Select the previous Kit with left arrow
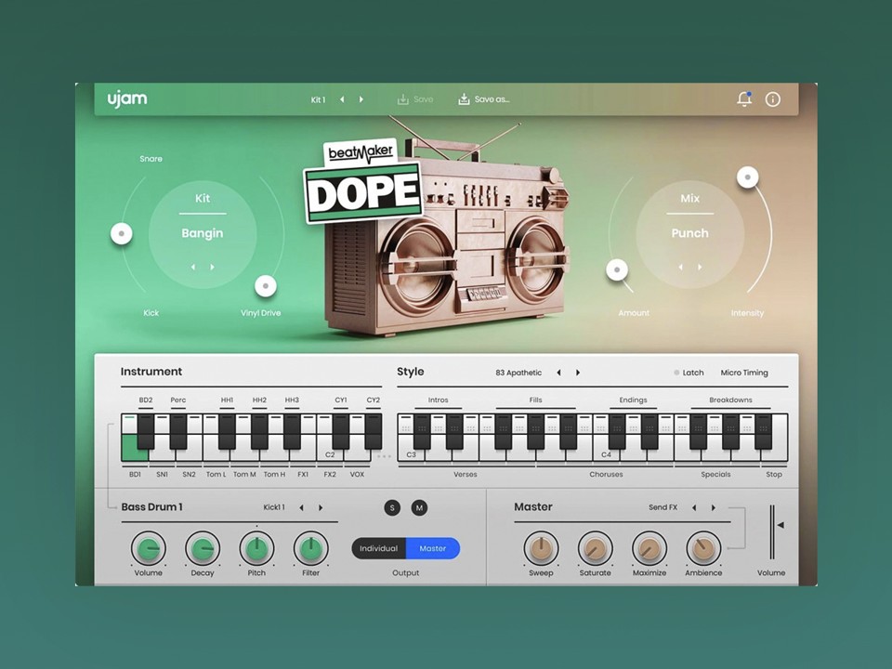The image size is (892, 669). point(192,267)
